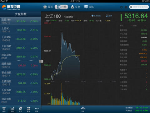Click the 昨日收盘 value 5336.69
This screenshot has height=113, width=150.
(x=144, y=37)
